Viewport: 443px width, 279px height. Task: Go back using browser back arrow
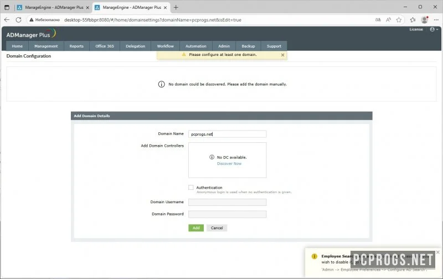7,20
